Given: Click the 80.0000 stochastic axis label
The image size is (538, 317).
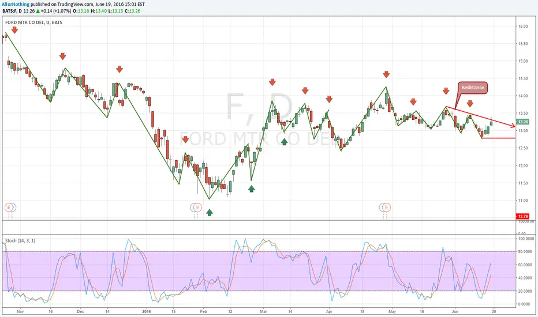Looking at the screenshot, I should coord(525,251).
